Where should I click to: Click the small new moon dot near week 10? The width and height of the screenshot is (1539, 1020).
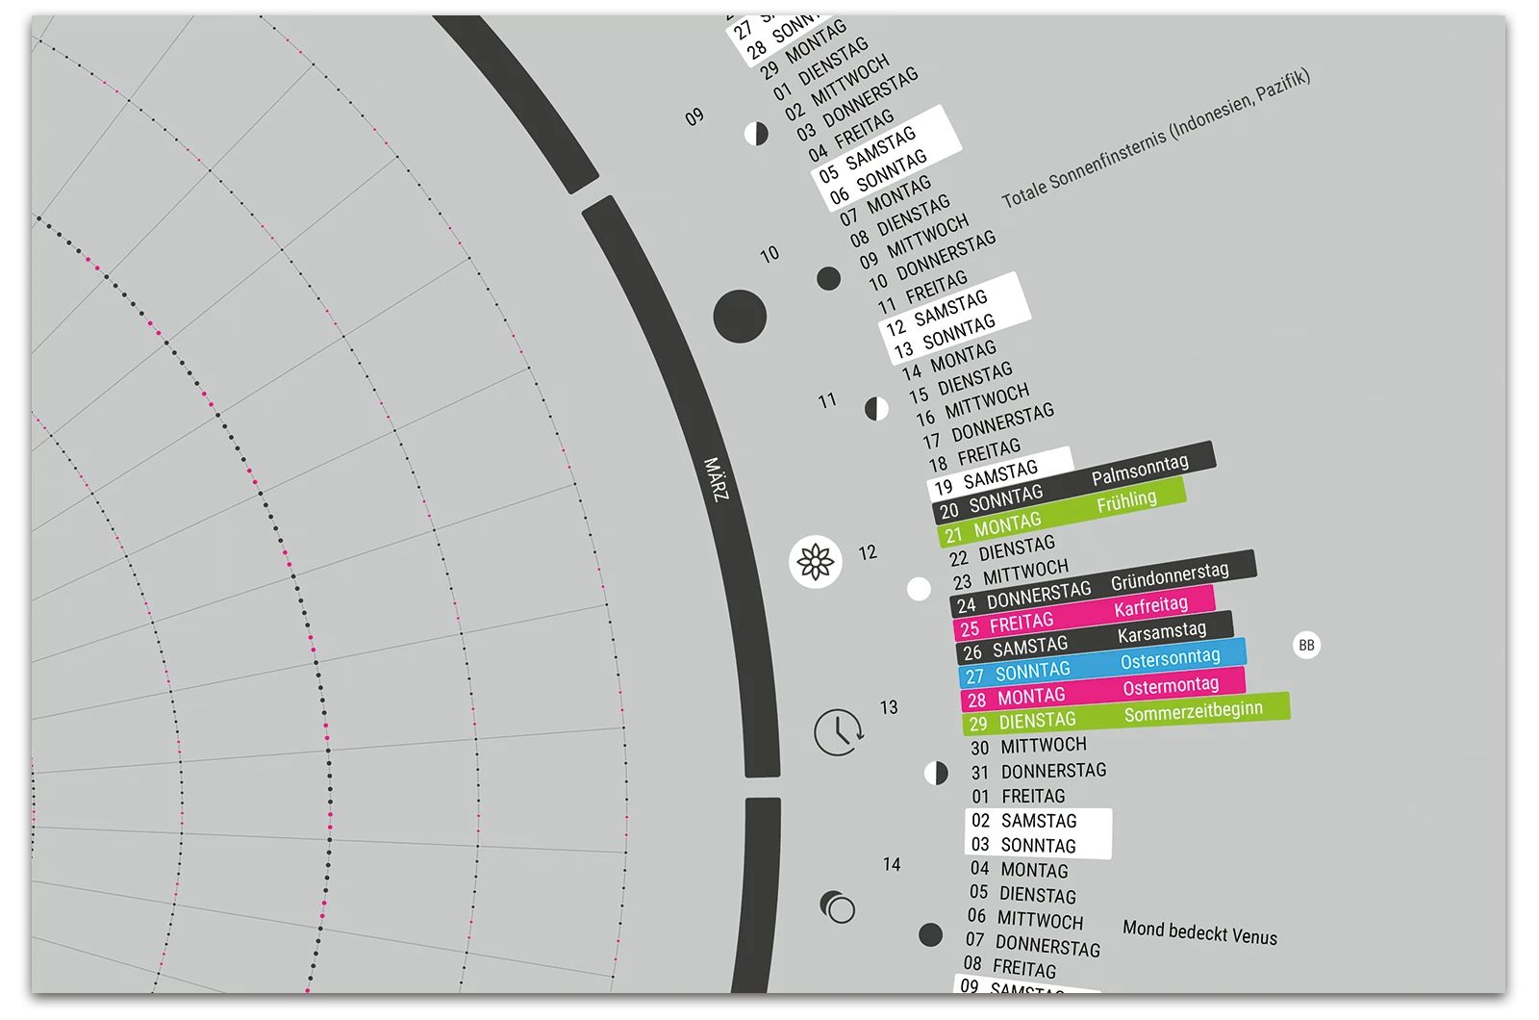pos(828,279)
